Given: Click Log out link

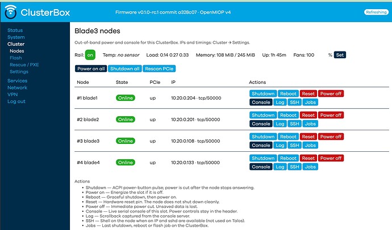Looking at the screenshot, I should point(16,101).
